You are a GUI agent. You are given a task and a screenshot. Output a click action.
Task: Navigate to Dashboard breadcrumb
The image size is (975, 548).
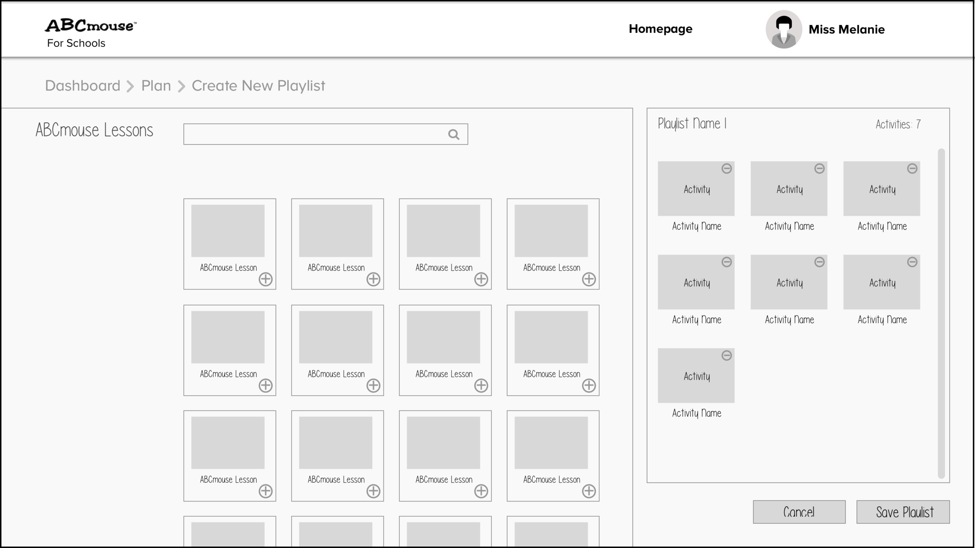click(x=83, y=86)
